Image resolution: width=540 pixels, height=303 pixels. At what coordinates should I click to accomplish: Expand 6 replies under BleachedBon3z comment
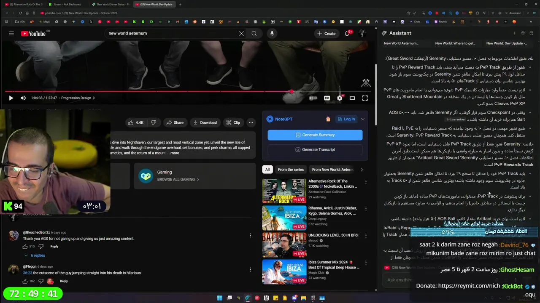tap(35, 255)
